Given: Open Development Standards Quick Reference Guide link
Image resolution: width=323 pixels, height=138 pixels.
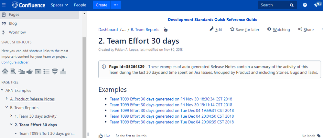Looking at the screenshot, I should [213, 20].
